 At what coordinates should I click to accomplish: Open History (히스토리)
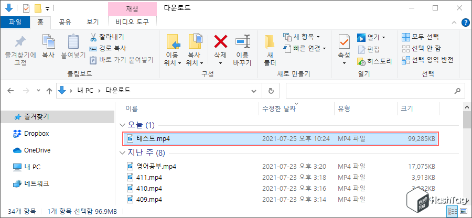tap(374, 62)
